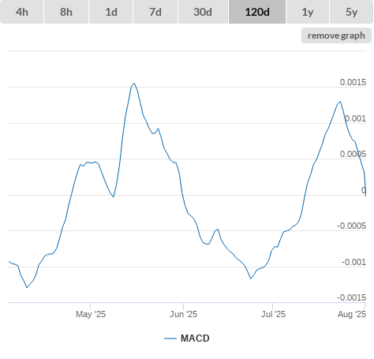Toggle the MACD legend series
Screen dimensions: 374x359
tap(195, 338)
